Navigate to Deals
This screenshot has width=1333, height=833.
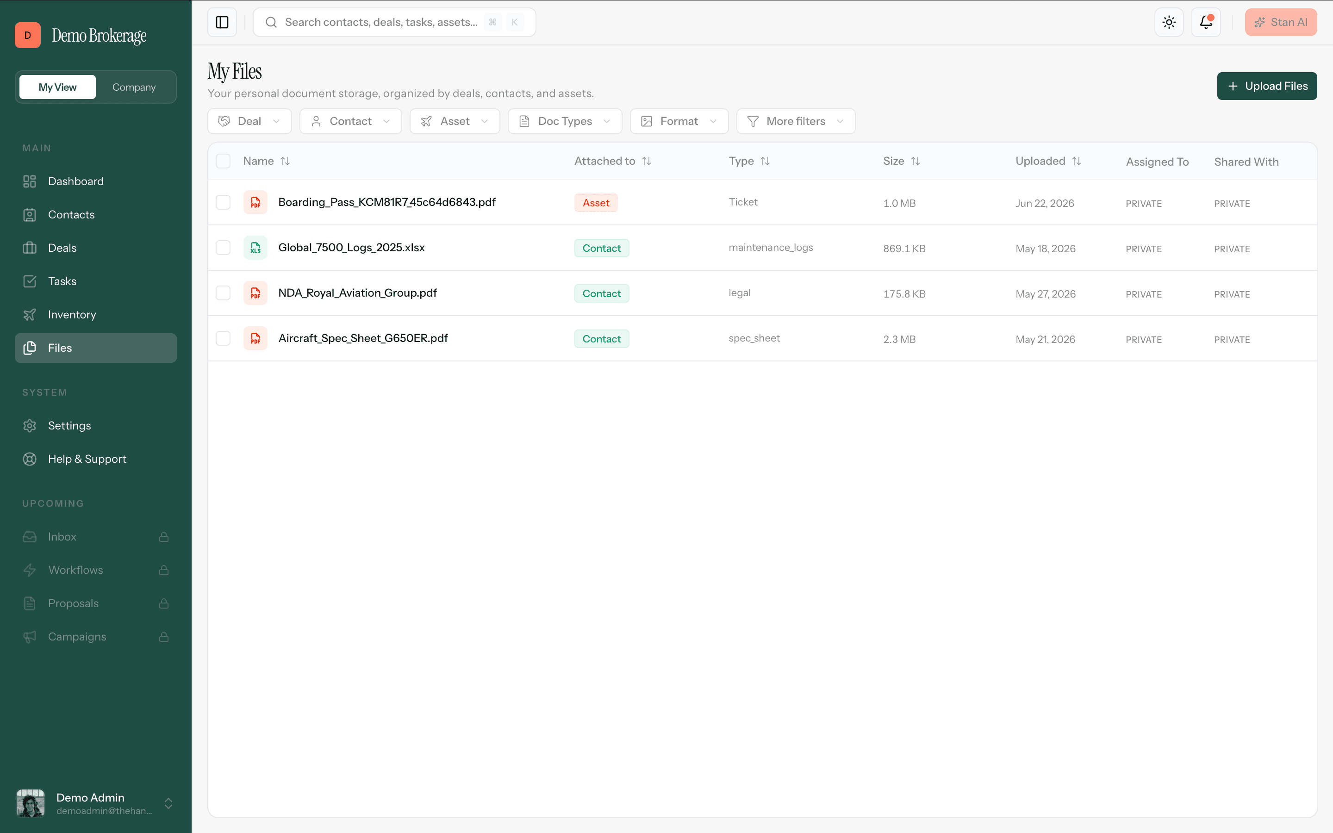pyautogui.click(x=96, y=248)
